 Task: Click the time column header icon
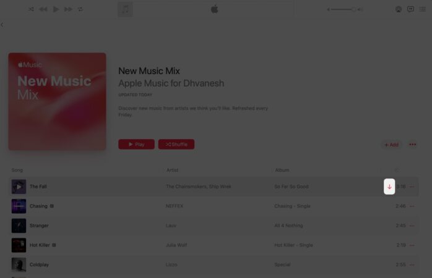(397, 171)
